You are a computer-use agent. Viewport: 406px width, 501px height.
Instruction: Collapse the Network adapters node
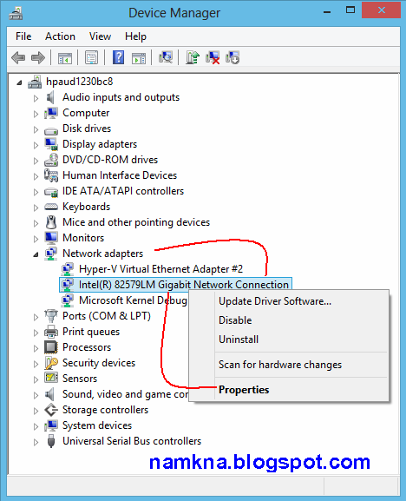point(36,254)
